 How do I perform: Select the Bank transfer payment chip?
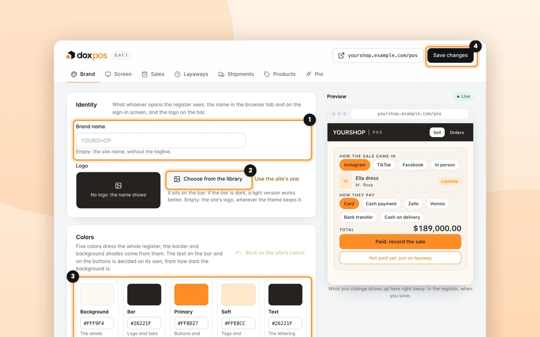coord(359,217)
